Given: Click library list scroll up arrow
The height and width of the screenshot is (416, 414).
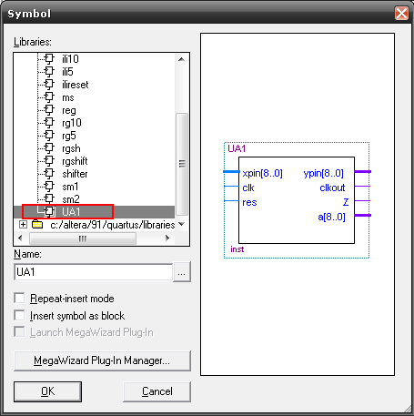Looking at the screenshot, I should click(x=182, y=59).
